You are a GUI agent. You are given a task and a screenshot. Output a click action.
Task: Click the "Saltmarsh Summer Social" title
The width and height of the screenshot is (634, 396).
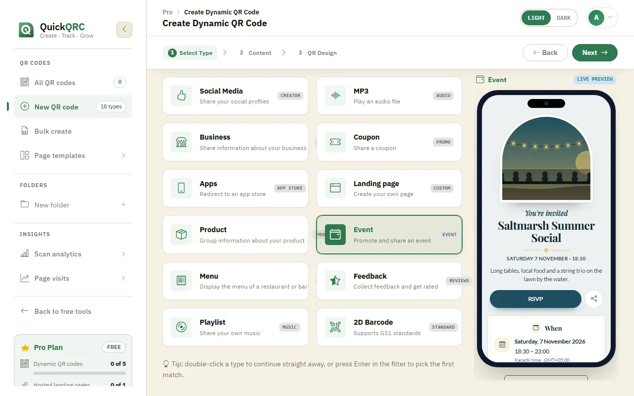[546, 232]
